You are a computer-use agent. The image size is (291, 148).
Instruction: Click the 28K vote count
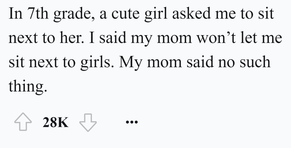pyautogui.click(x=56, y=123)
